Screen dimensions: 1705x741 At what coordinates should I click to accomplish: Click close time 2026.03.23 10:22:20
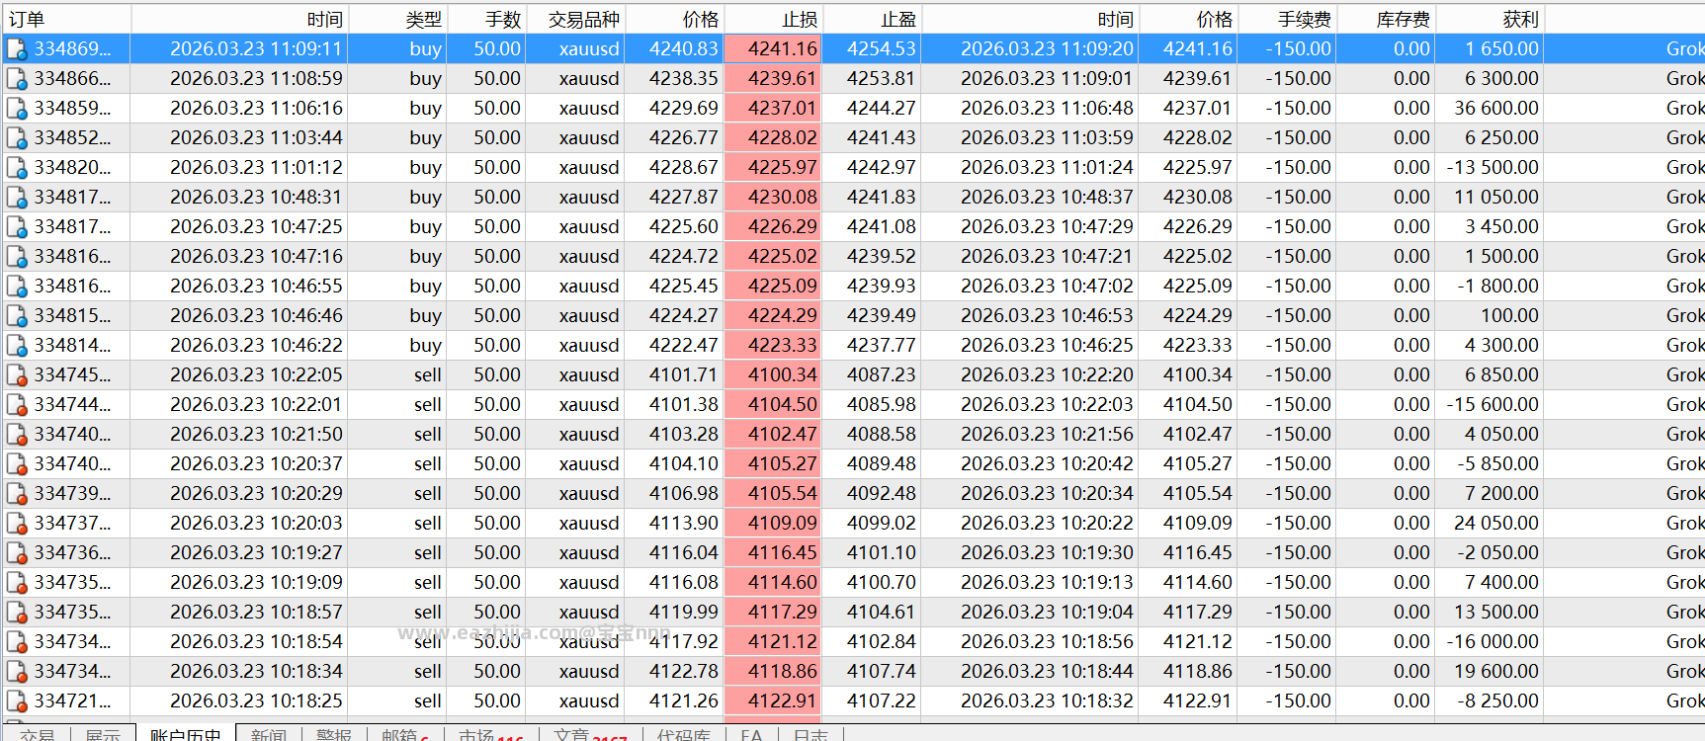1047,374
